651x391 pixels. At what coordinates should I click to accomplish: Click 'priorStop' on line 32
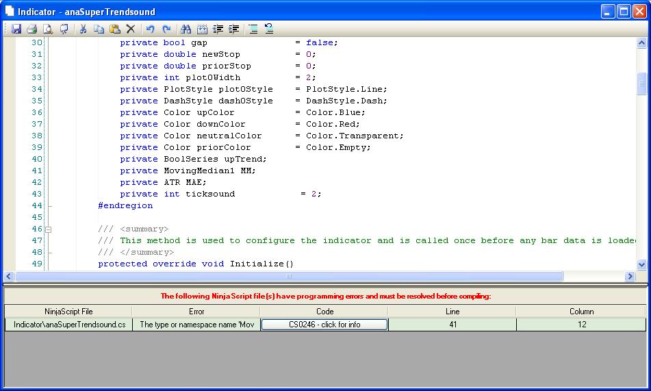(x=227, y=66)
